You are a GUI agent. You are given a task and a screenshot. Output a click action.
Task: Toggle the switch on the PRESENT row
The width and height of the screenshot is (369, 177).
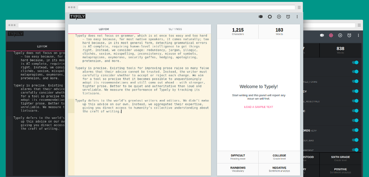[355, 150]
